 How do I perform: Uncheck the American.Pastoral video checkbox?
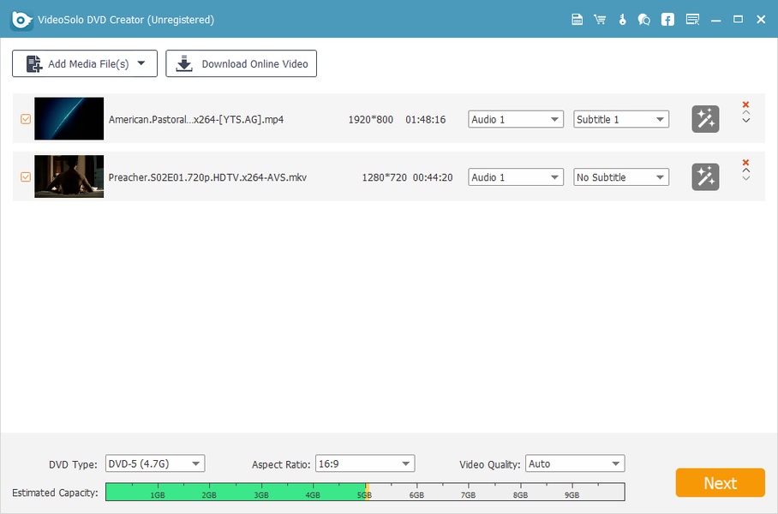[26, 119]
